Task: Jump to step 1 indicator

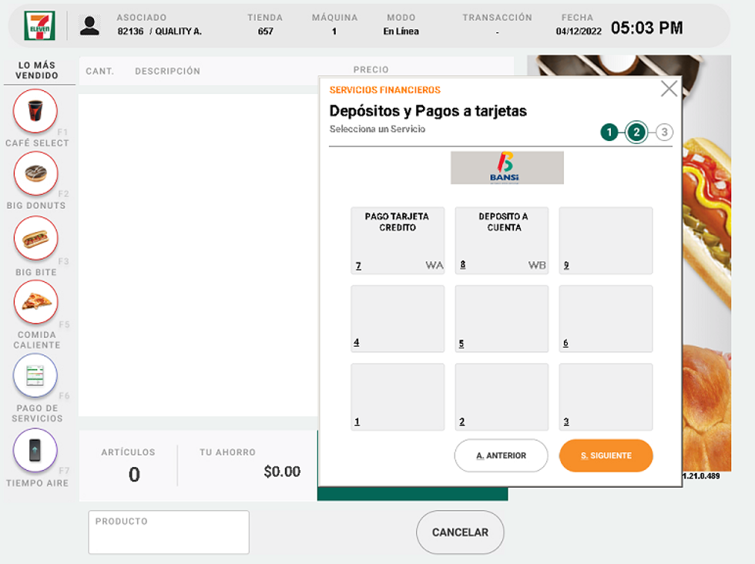Action: click(609, 133)
